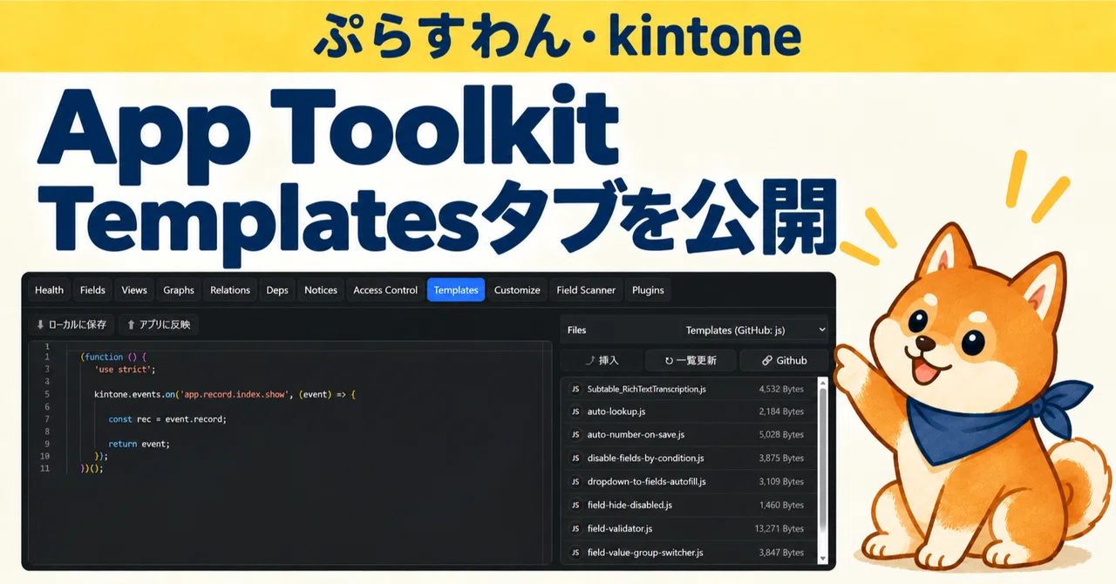Image resolution: width=1116 pixels, height=584 pixels.
Task: Click the active Templates tab
Action: 456,290
